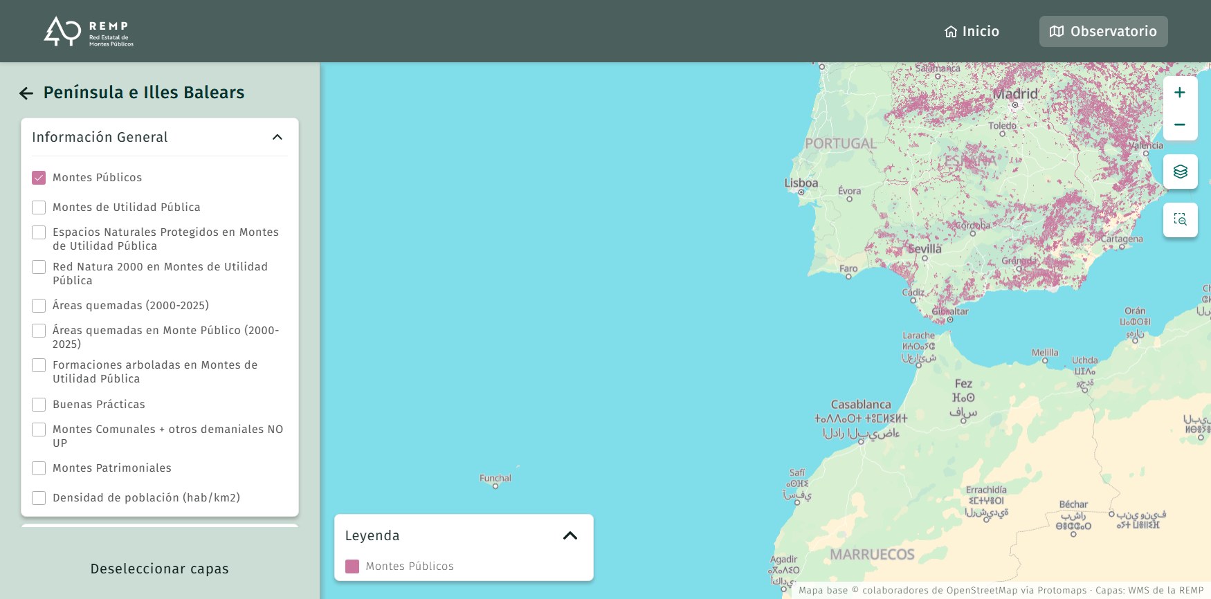Check Densidad de población layer

point(39,498)
